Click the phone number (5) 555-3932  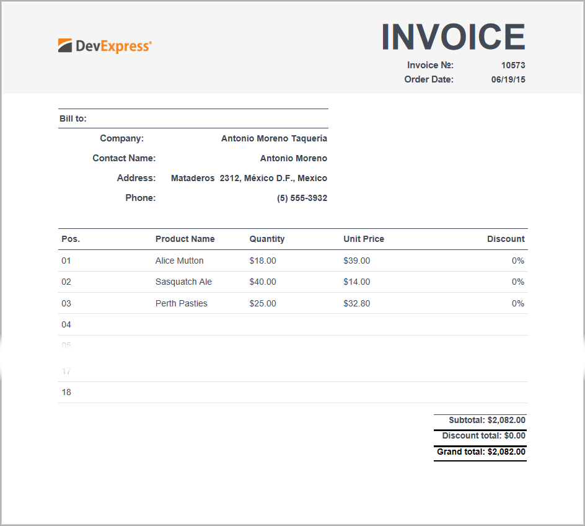click(302, 198)
